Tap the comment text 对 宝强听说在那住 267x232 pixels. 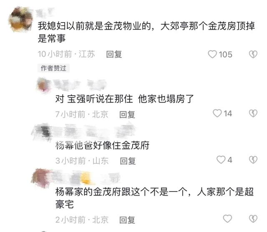coord(94,99)
